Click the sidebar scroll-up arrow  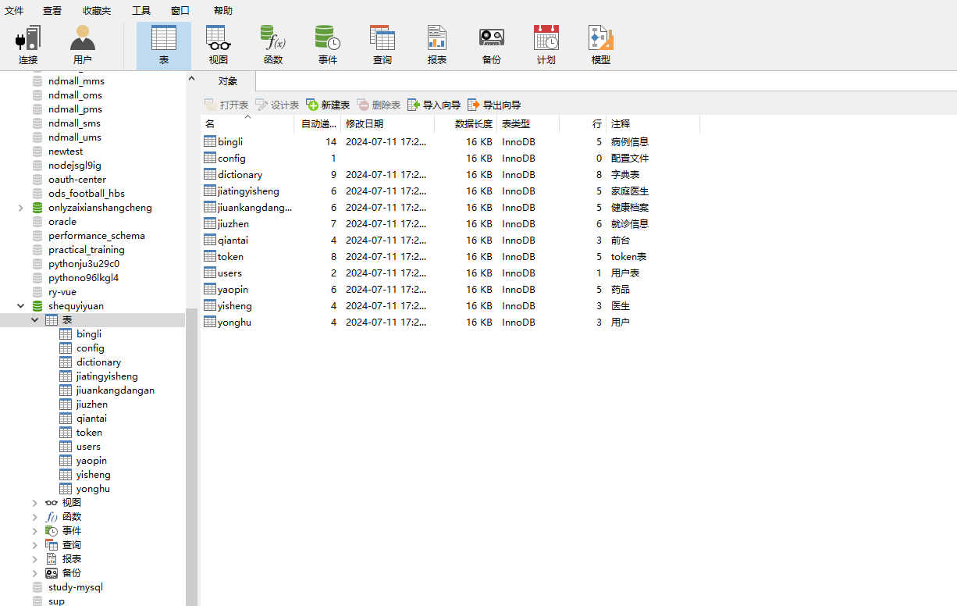tap(191, 78)
